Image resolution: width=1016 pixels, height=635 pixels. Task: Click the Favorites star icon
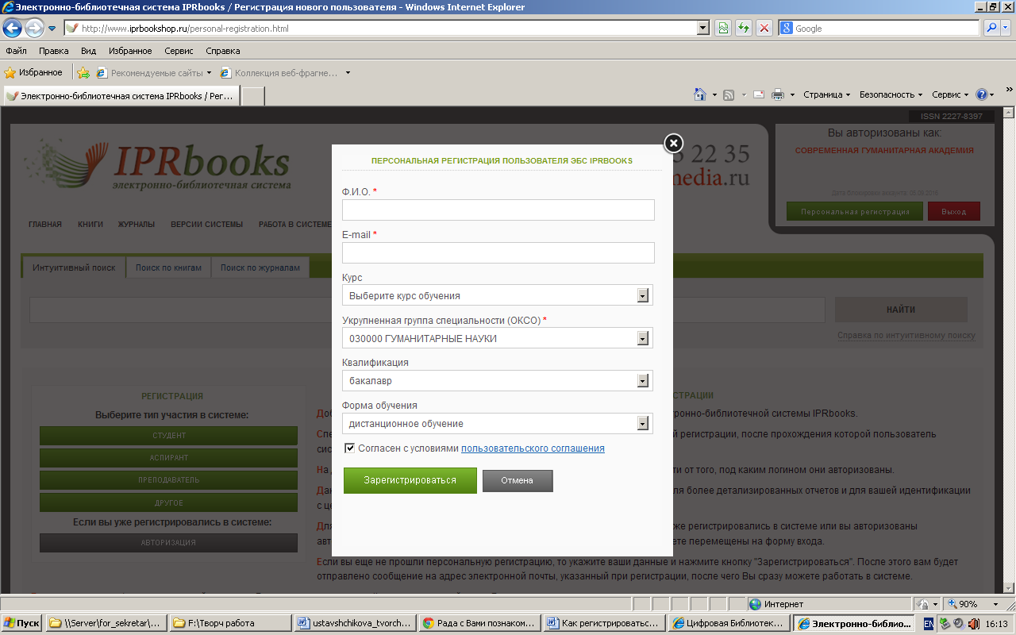[10, 72]
